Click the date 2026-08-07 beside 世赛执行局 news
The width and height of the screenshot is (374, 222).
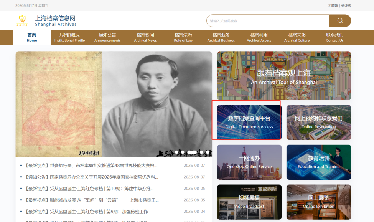[x=194, y=166]
